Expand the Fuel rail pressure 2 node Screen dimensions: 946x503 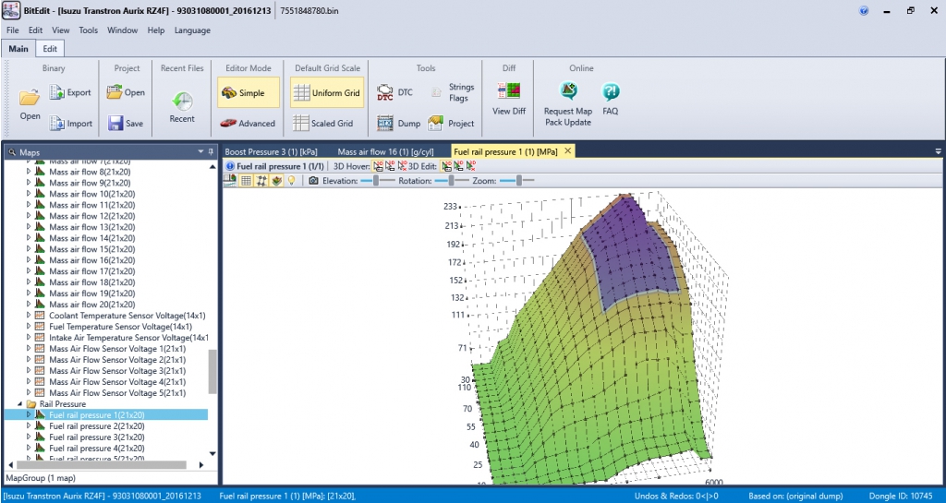point(29,426)
